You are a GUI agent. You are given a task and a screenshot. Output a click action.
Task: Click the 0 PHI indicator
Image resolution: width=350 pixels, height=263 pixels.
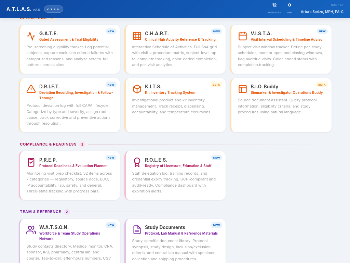290,8
